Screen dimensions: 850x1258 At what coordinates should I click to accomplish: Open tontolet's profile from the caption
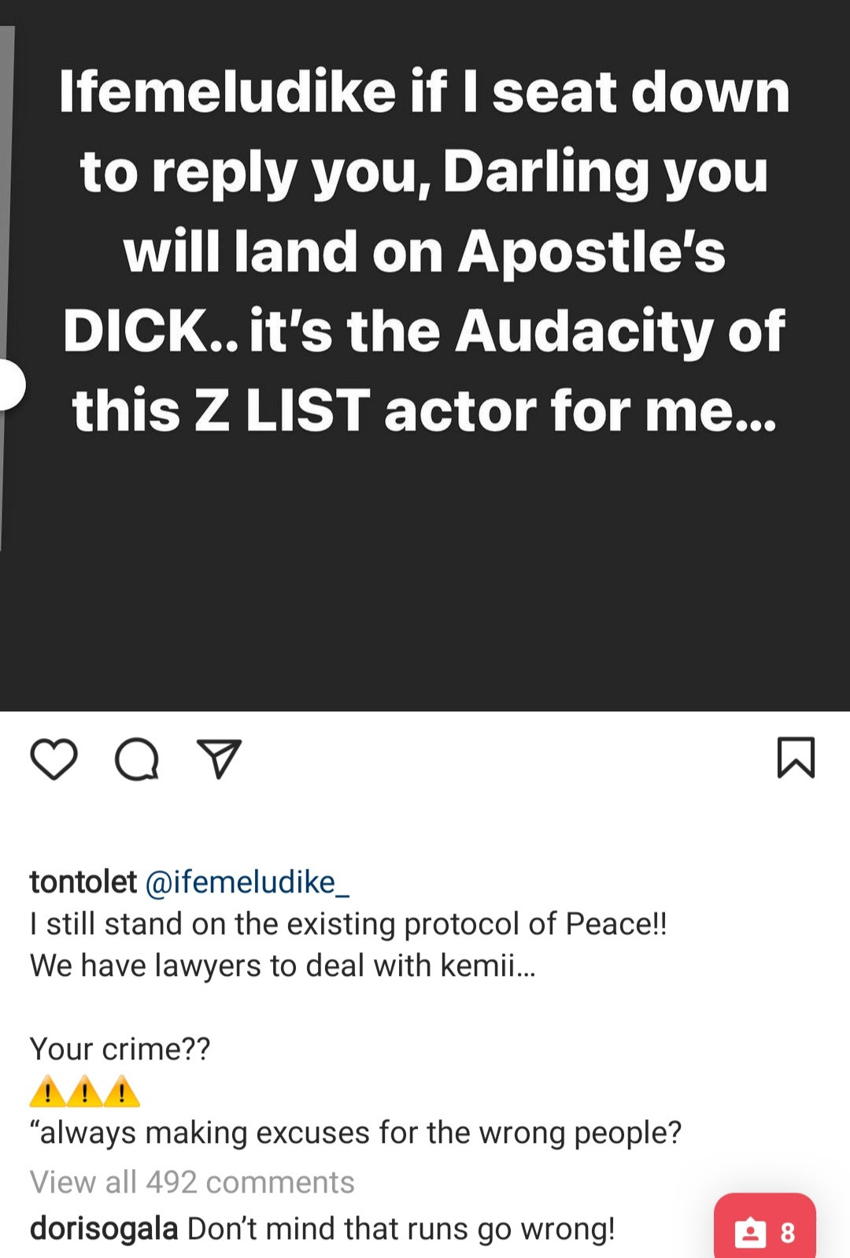click(x=83, y=882)
